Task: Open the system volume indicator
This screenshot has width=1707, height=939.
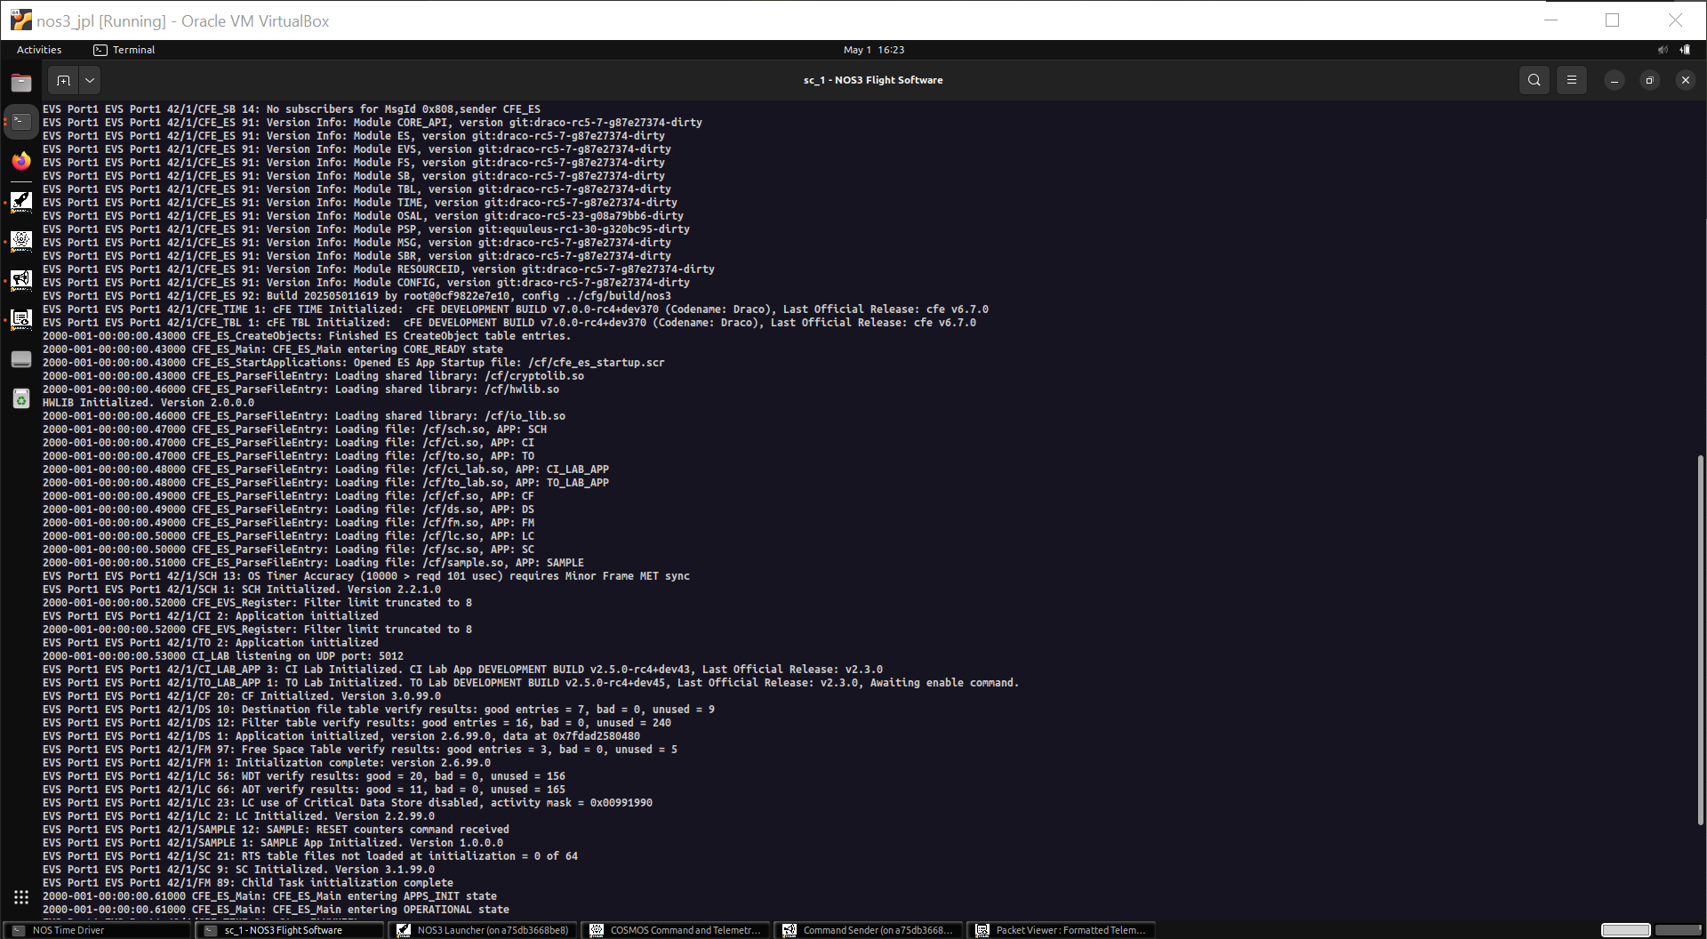Action: (x=1663, y=50)
